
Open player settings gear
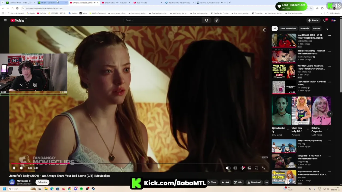242,168
